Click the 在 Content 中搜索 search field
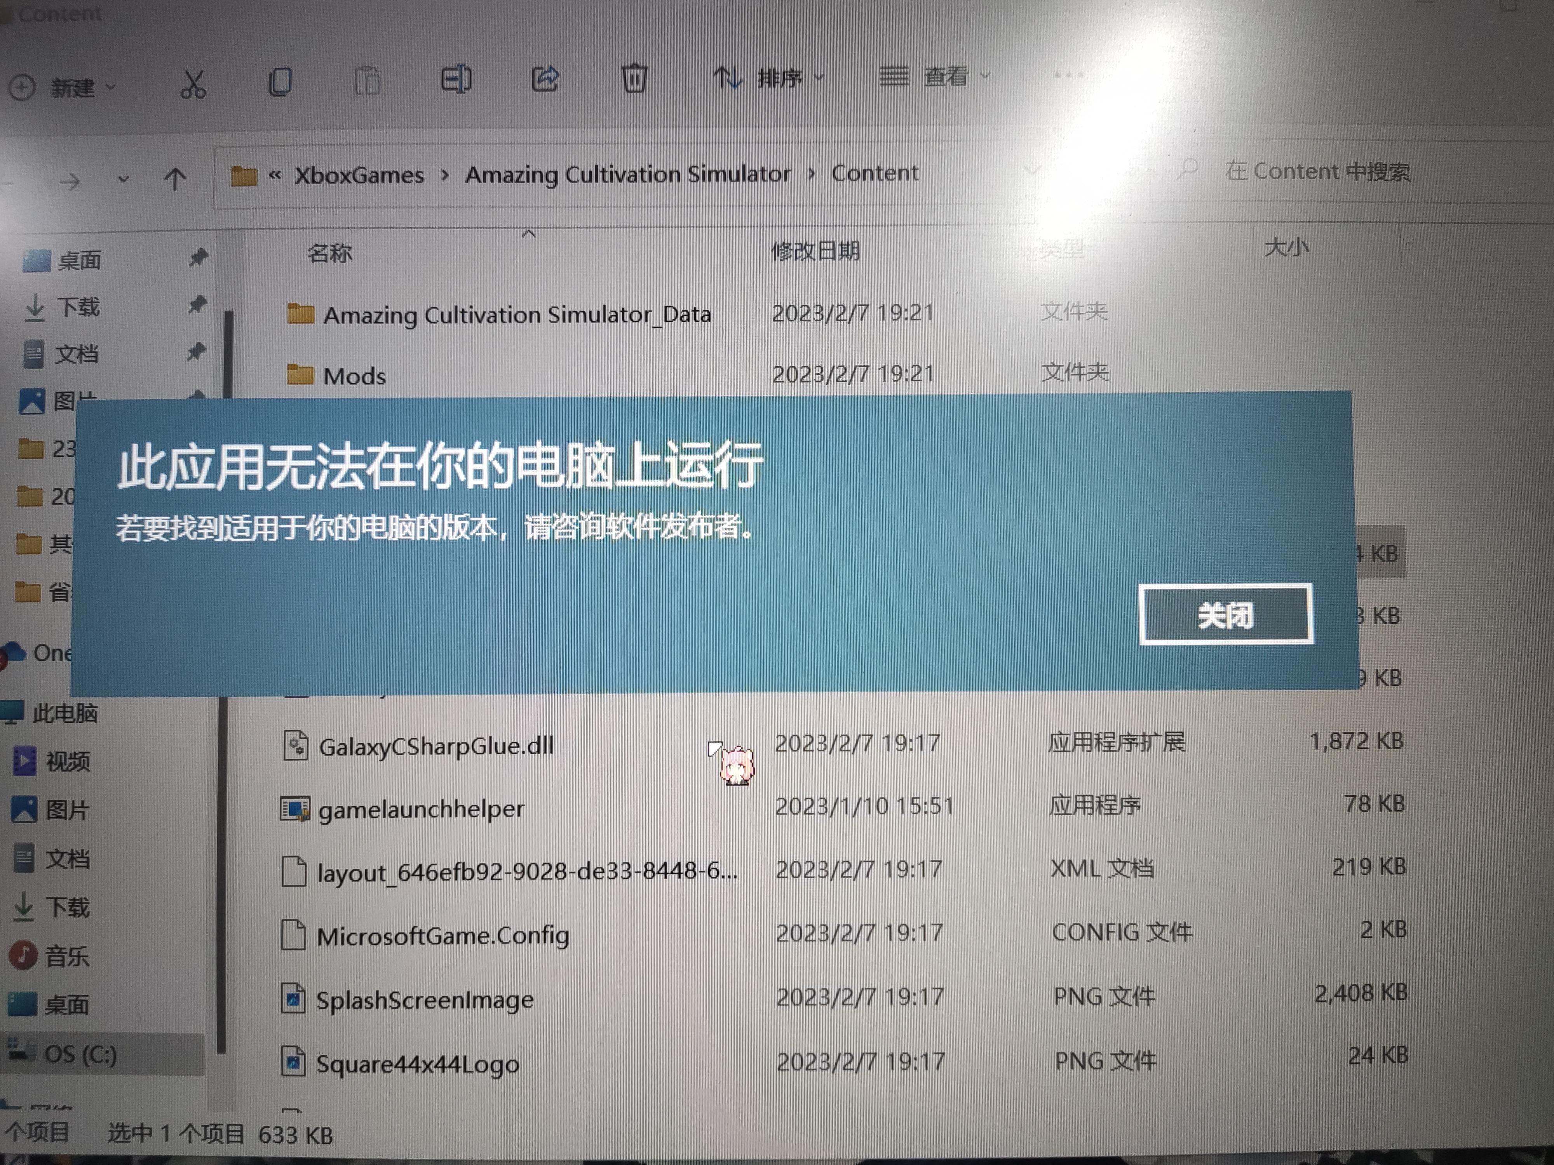Image resolution: width=1554 pixels, height=1165 pixels. (x=1317, y=170)
